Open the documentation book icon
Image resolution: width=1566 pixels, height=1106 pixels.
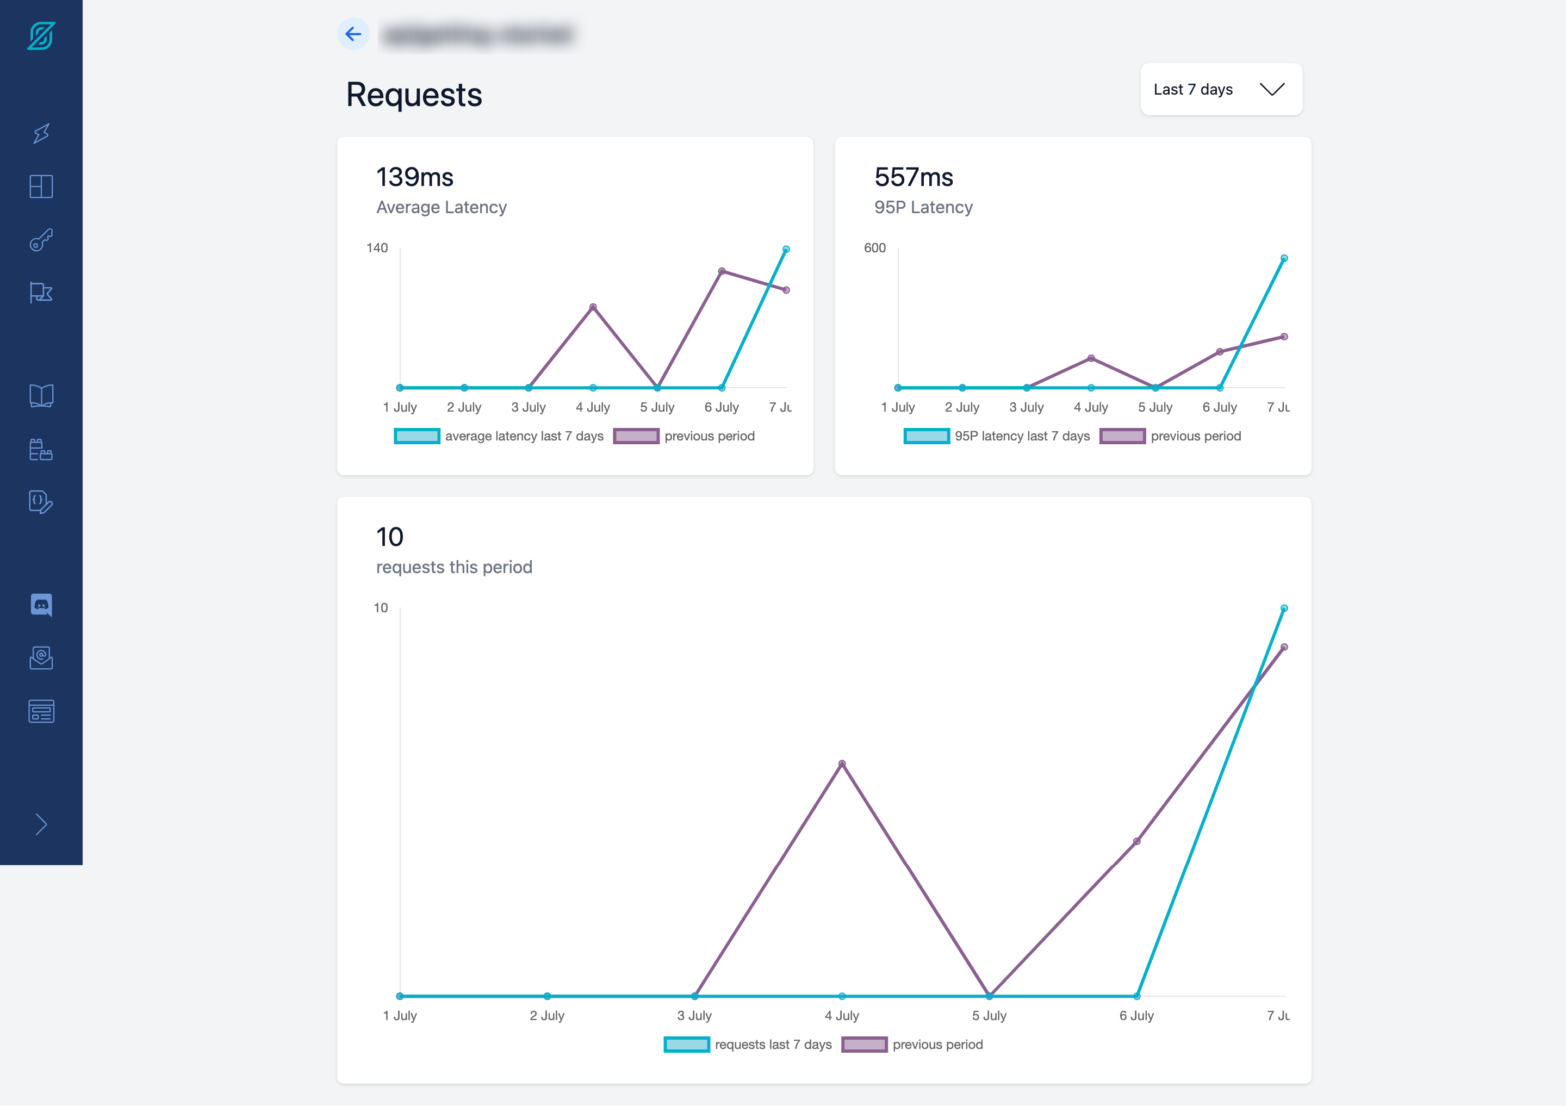point(41,395)
